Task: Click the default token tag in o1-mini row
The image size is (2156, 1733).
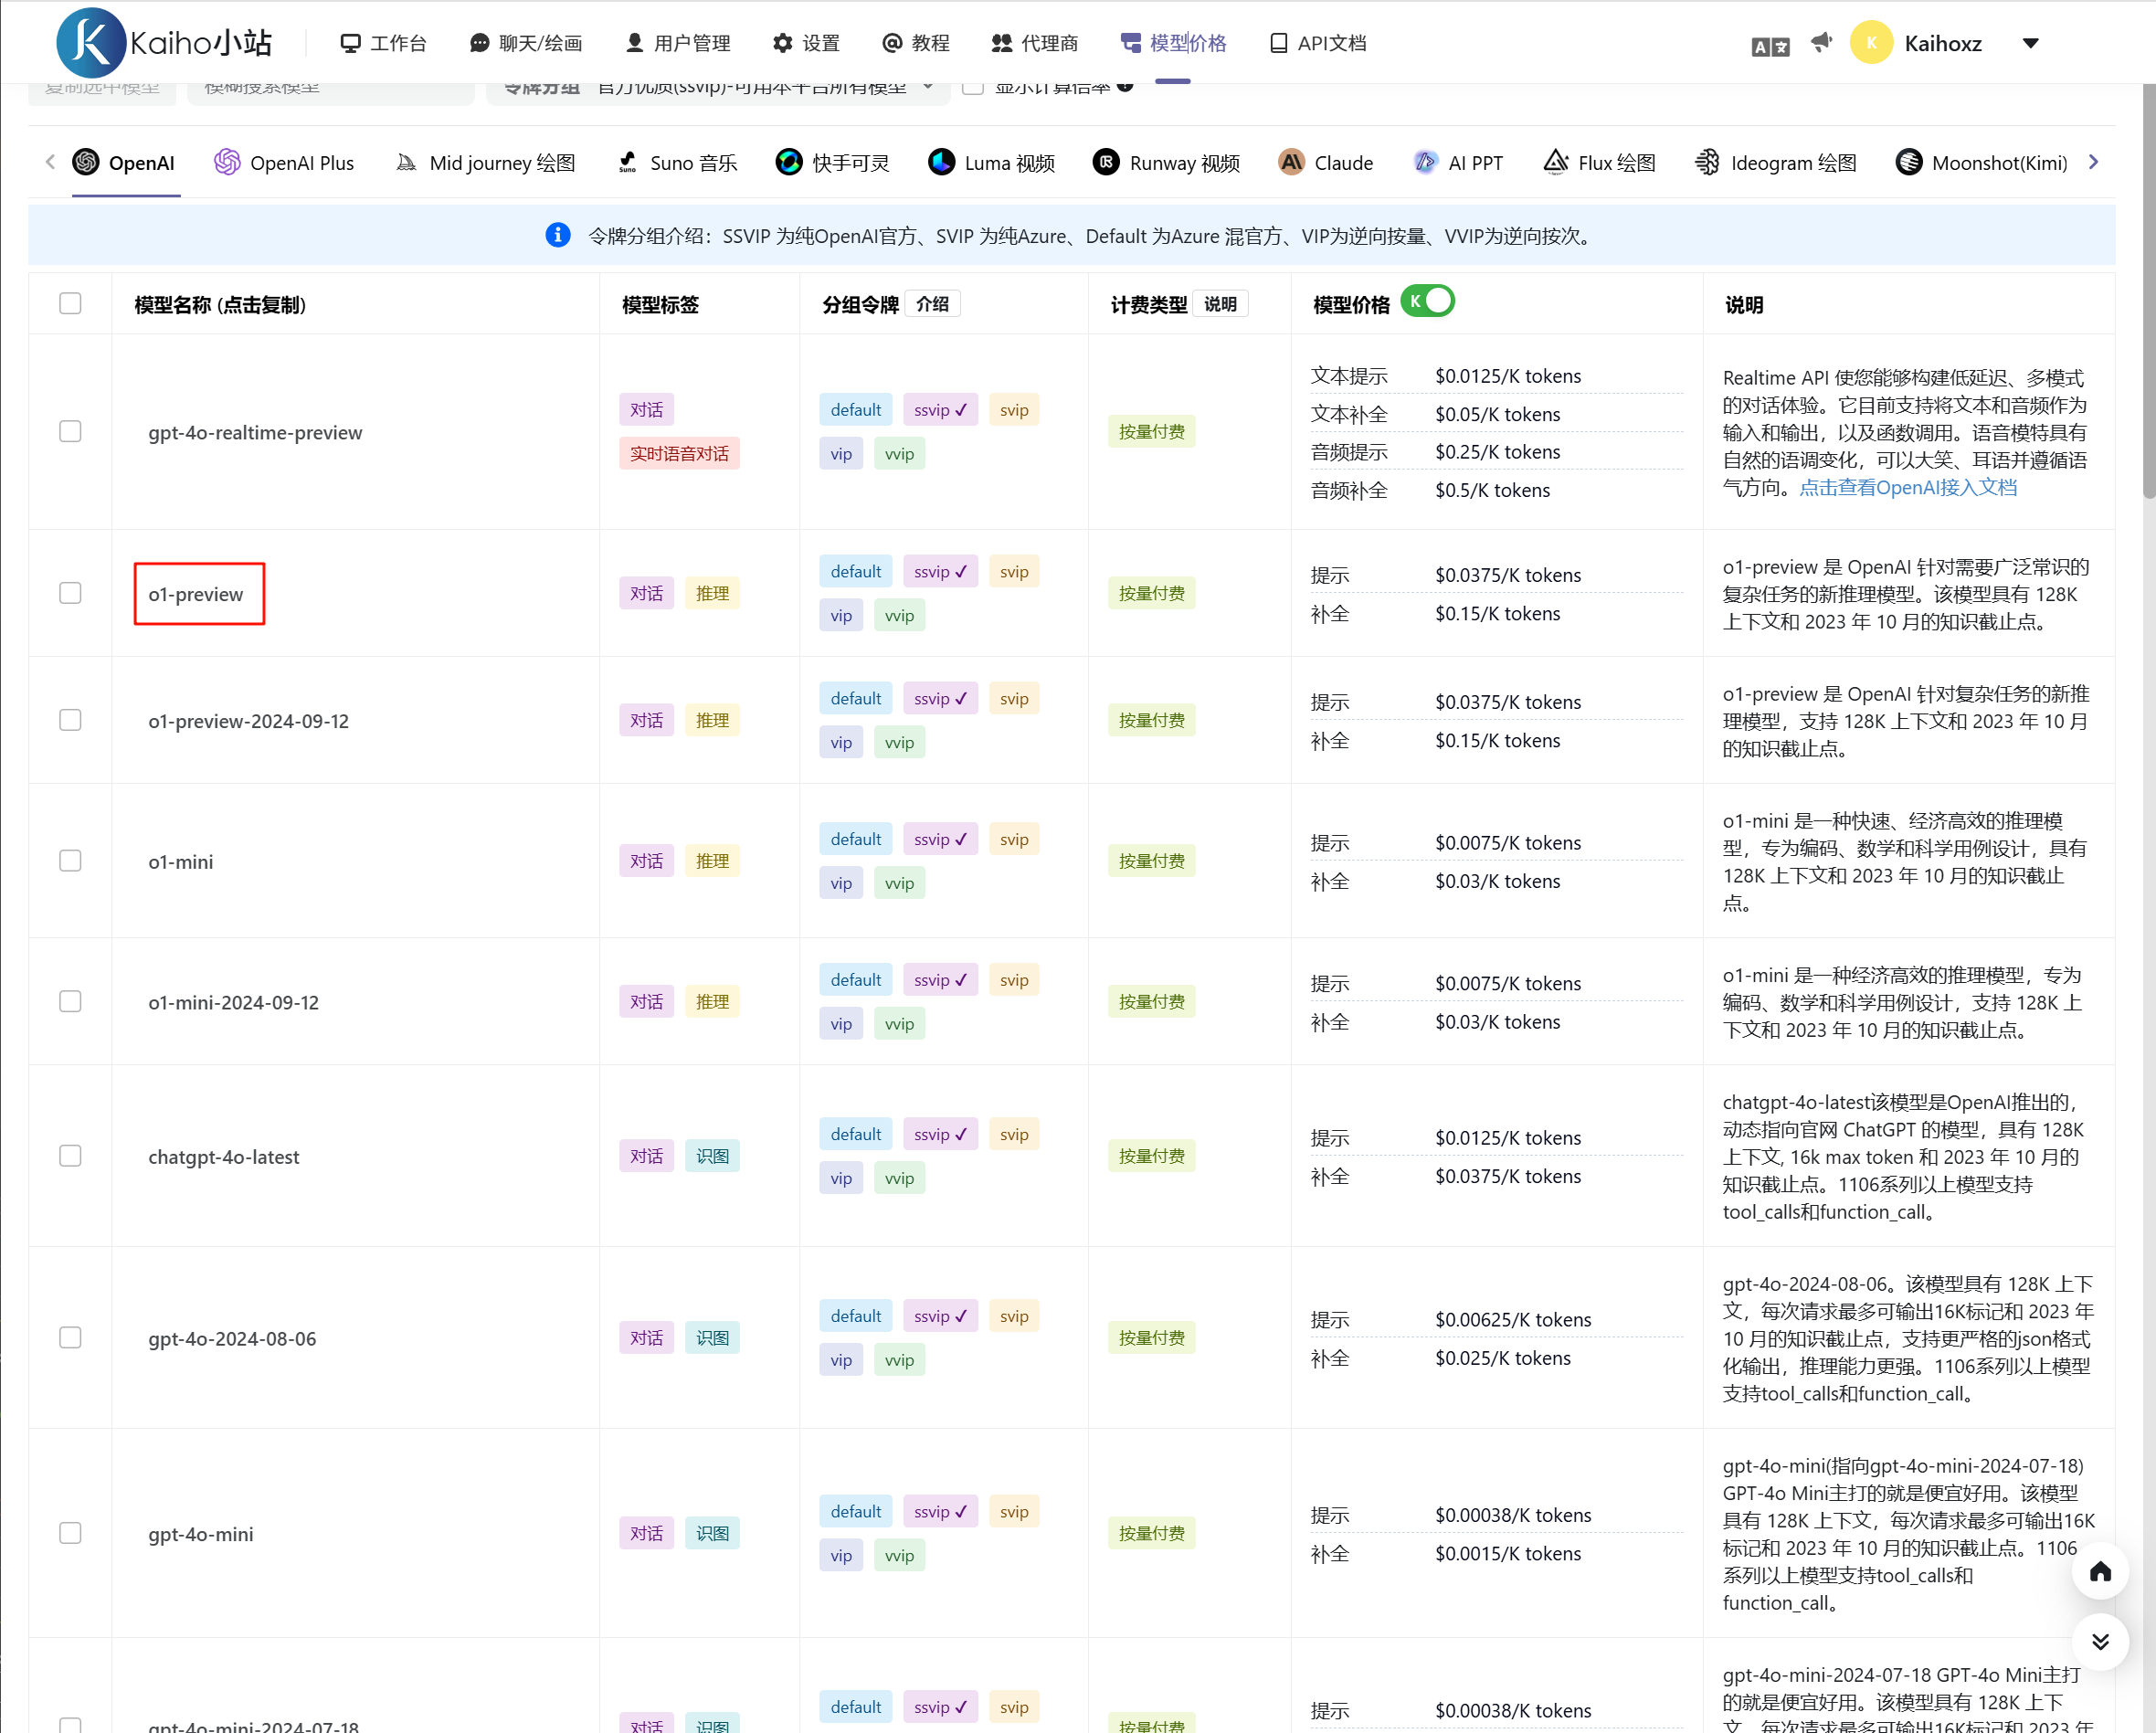Action: click(x=856, y=840)
